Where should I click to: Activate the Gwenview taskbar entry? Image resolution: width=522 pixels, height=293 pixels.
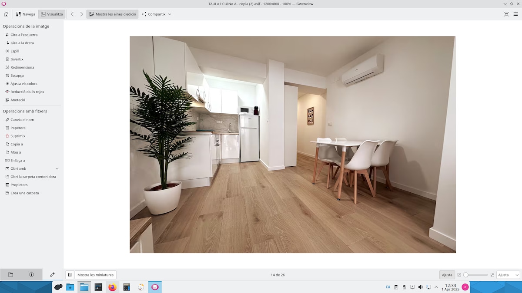pos(155,287)
